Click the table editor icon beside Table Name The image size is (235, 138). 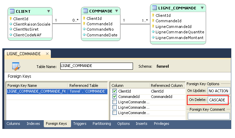(x=16, y=66)
